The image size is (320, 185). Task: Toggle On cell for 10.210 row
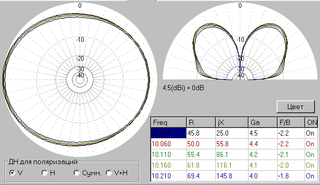click(x=311, y=176)
